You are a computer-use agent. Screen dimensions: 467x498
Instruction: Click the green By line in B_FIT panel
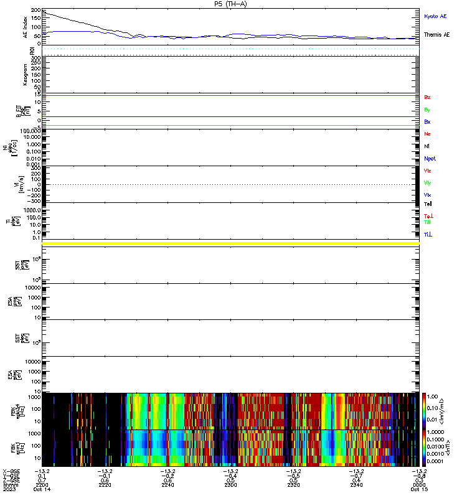pyautogui.click(x=230, y=126)
